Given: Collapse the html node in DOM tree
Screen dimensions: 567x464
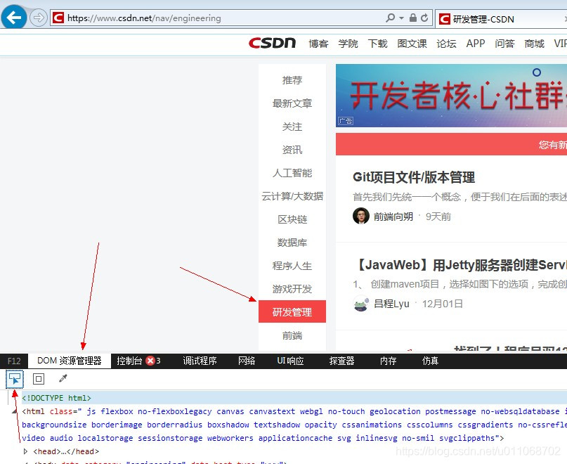Looking at the screenshot, I should click(x=14, y=411).
